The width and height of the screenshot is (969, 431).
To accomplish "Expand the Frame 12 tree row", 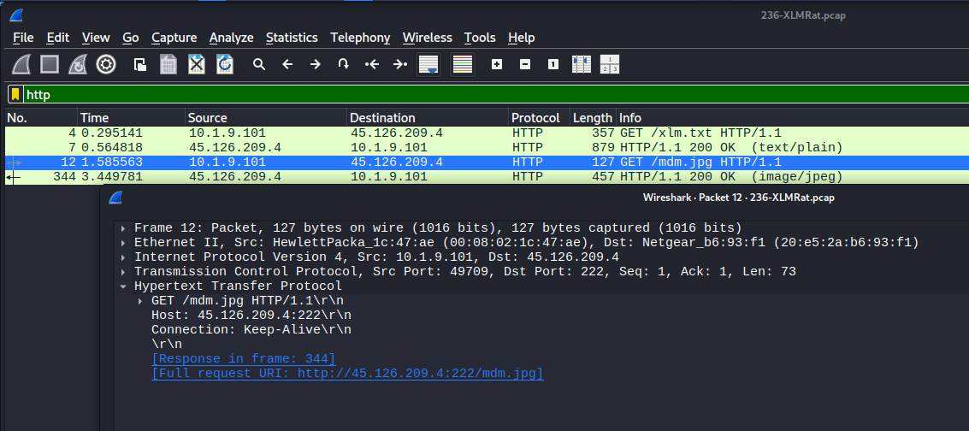I will [124, 227].
